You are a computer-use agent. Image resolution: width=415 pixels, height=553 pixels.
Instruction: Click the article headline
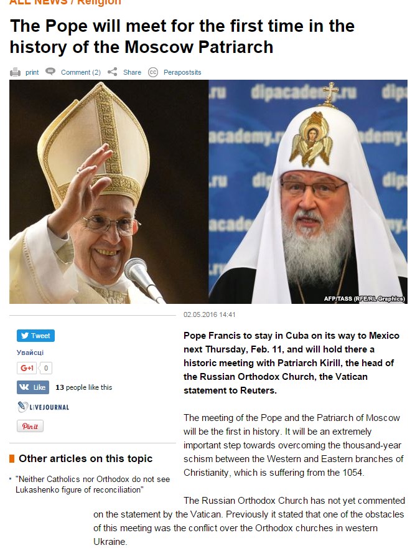click(x=182, y=36)
